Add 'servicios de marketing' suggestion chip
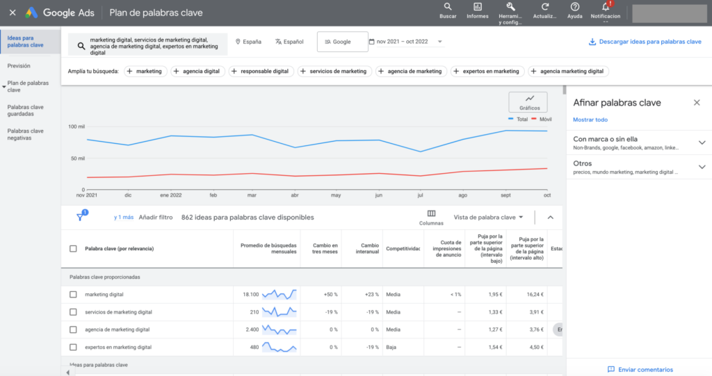Screen dimensions: 712x376 point(334,72)
